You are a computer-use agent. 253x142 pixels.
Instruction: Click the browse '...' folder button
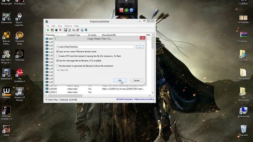[x=140, y=47]
